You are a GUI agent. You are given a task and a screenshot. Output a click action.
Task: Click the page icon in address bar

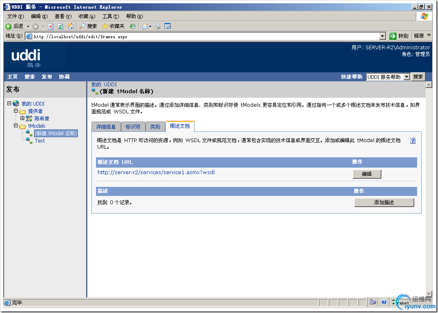29,36
